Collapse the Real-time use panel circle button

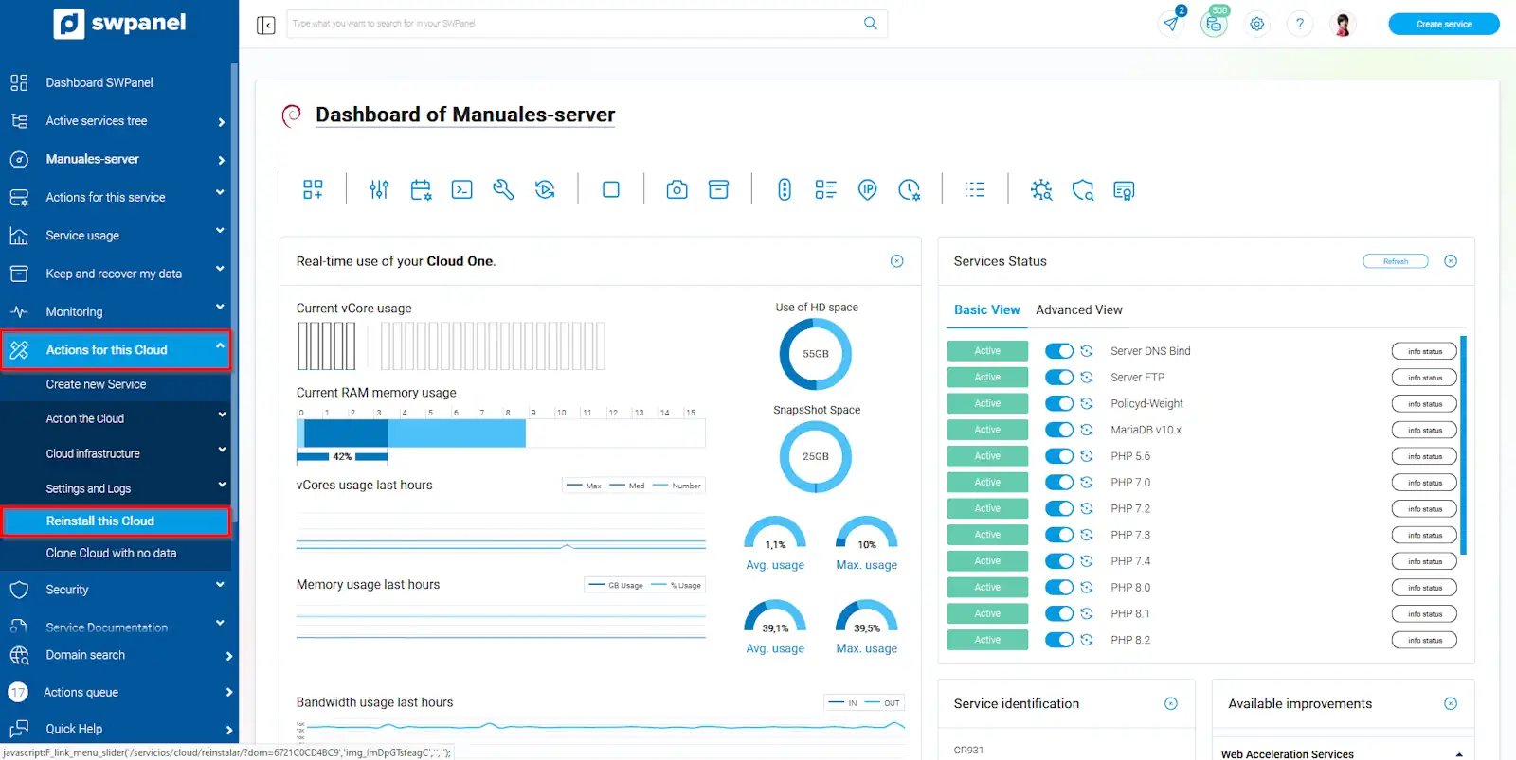pyautogui.click(x=897, y=261)
